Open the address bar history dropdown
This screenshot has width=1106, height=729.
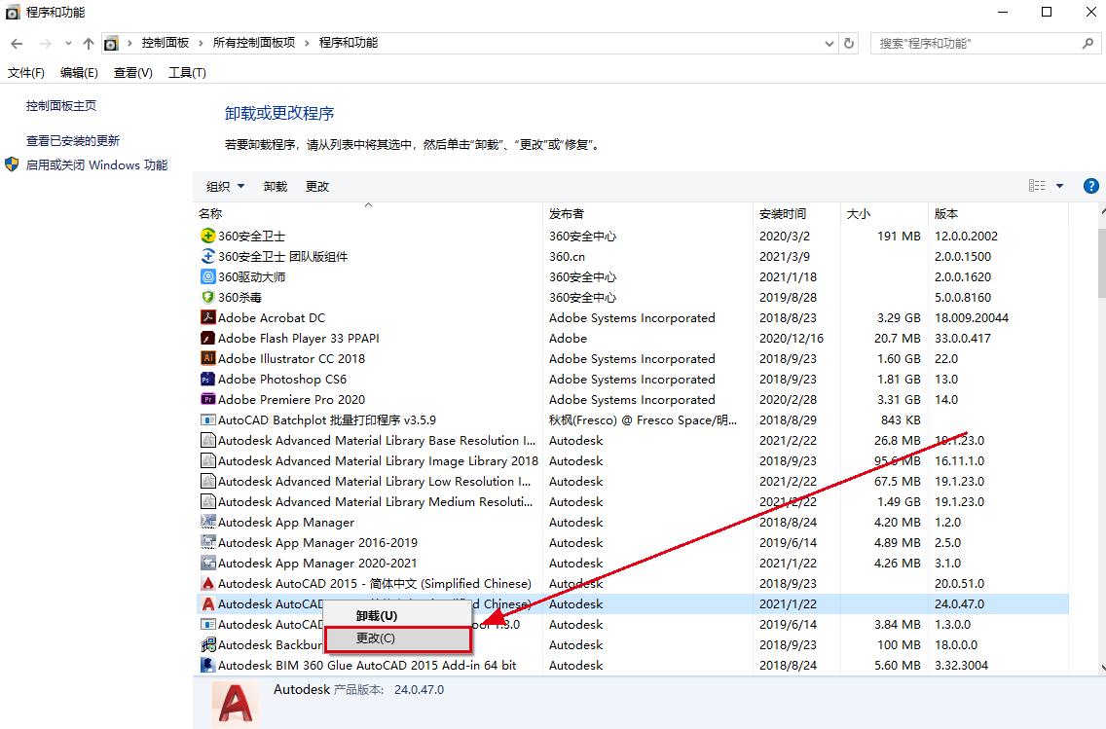tap(829, 43)
